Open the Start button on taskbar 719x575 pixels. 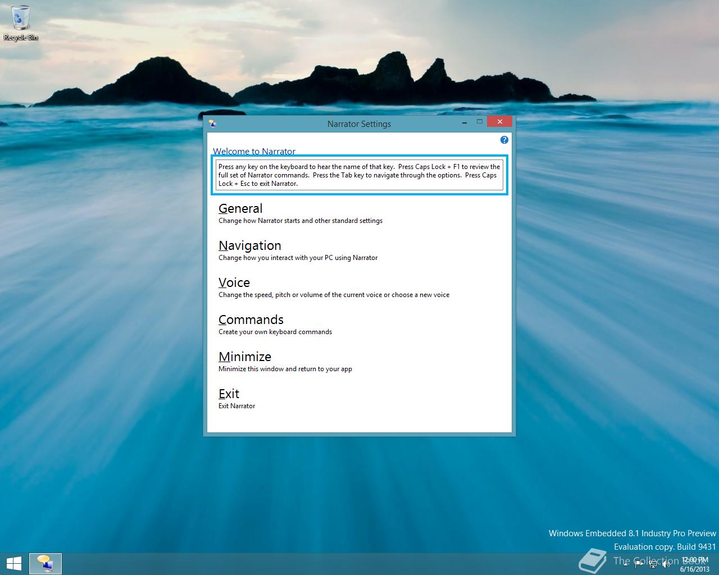click(x=13, y=564)
